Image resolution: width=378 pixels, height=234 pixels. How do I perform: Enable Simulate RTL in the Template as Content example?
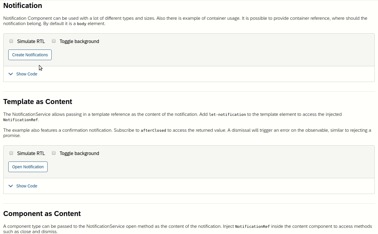click(x=11, y=153)
